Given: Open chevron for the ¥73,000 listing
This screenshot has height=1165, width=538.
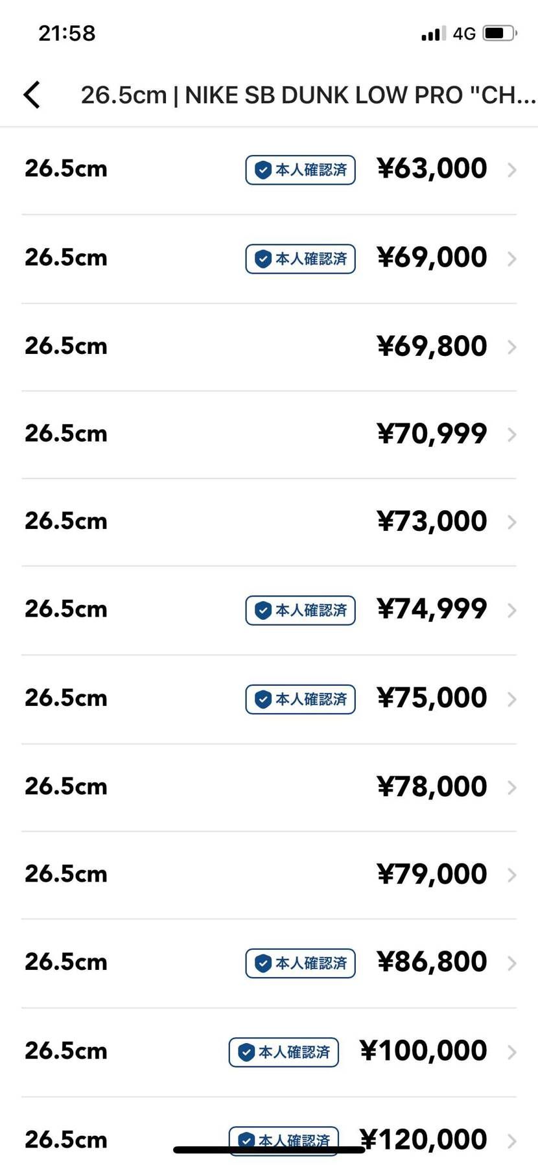Looking at the screenshot, I should (511, 522).
